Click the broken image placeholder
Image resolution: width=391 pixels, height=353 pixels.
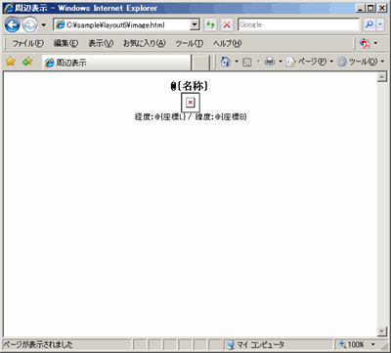coord(191,103)
